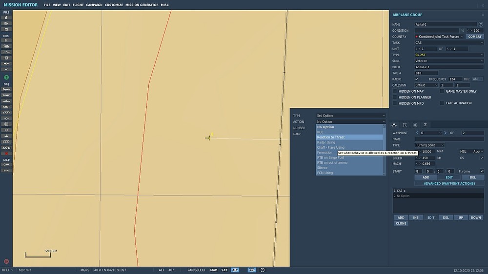
Task: Select '1. CAS -a' action row
Action: click(x=438, y=191)
